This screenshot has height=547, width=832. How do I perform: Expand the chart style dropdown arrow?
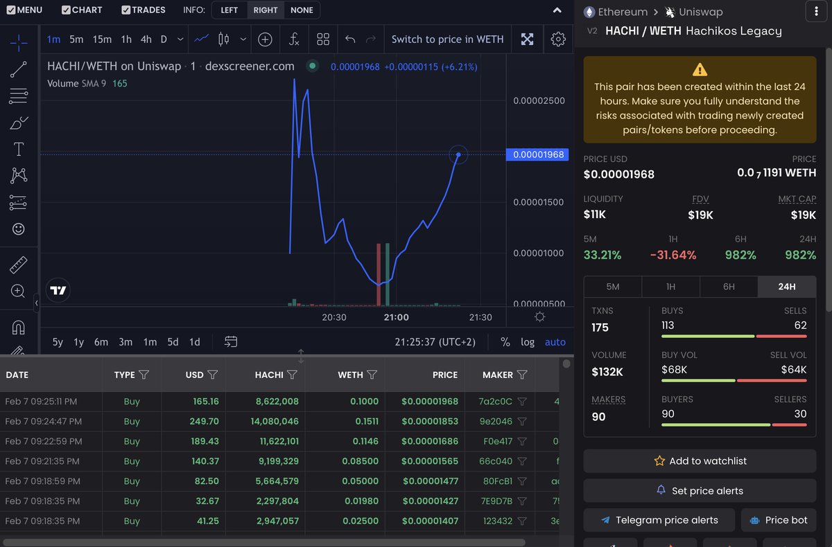[243, 39]
